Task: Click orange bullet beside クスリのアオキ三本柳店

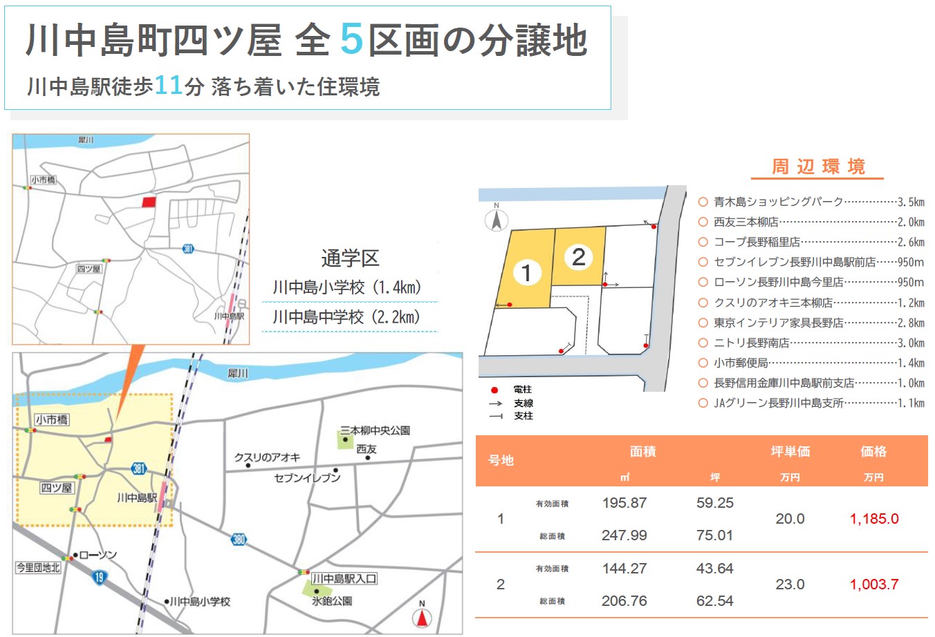Action: (703, 303)
